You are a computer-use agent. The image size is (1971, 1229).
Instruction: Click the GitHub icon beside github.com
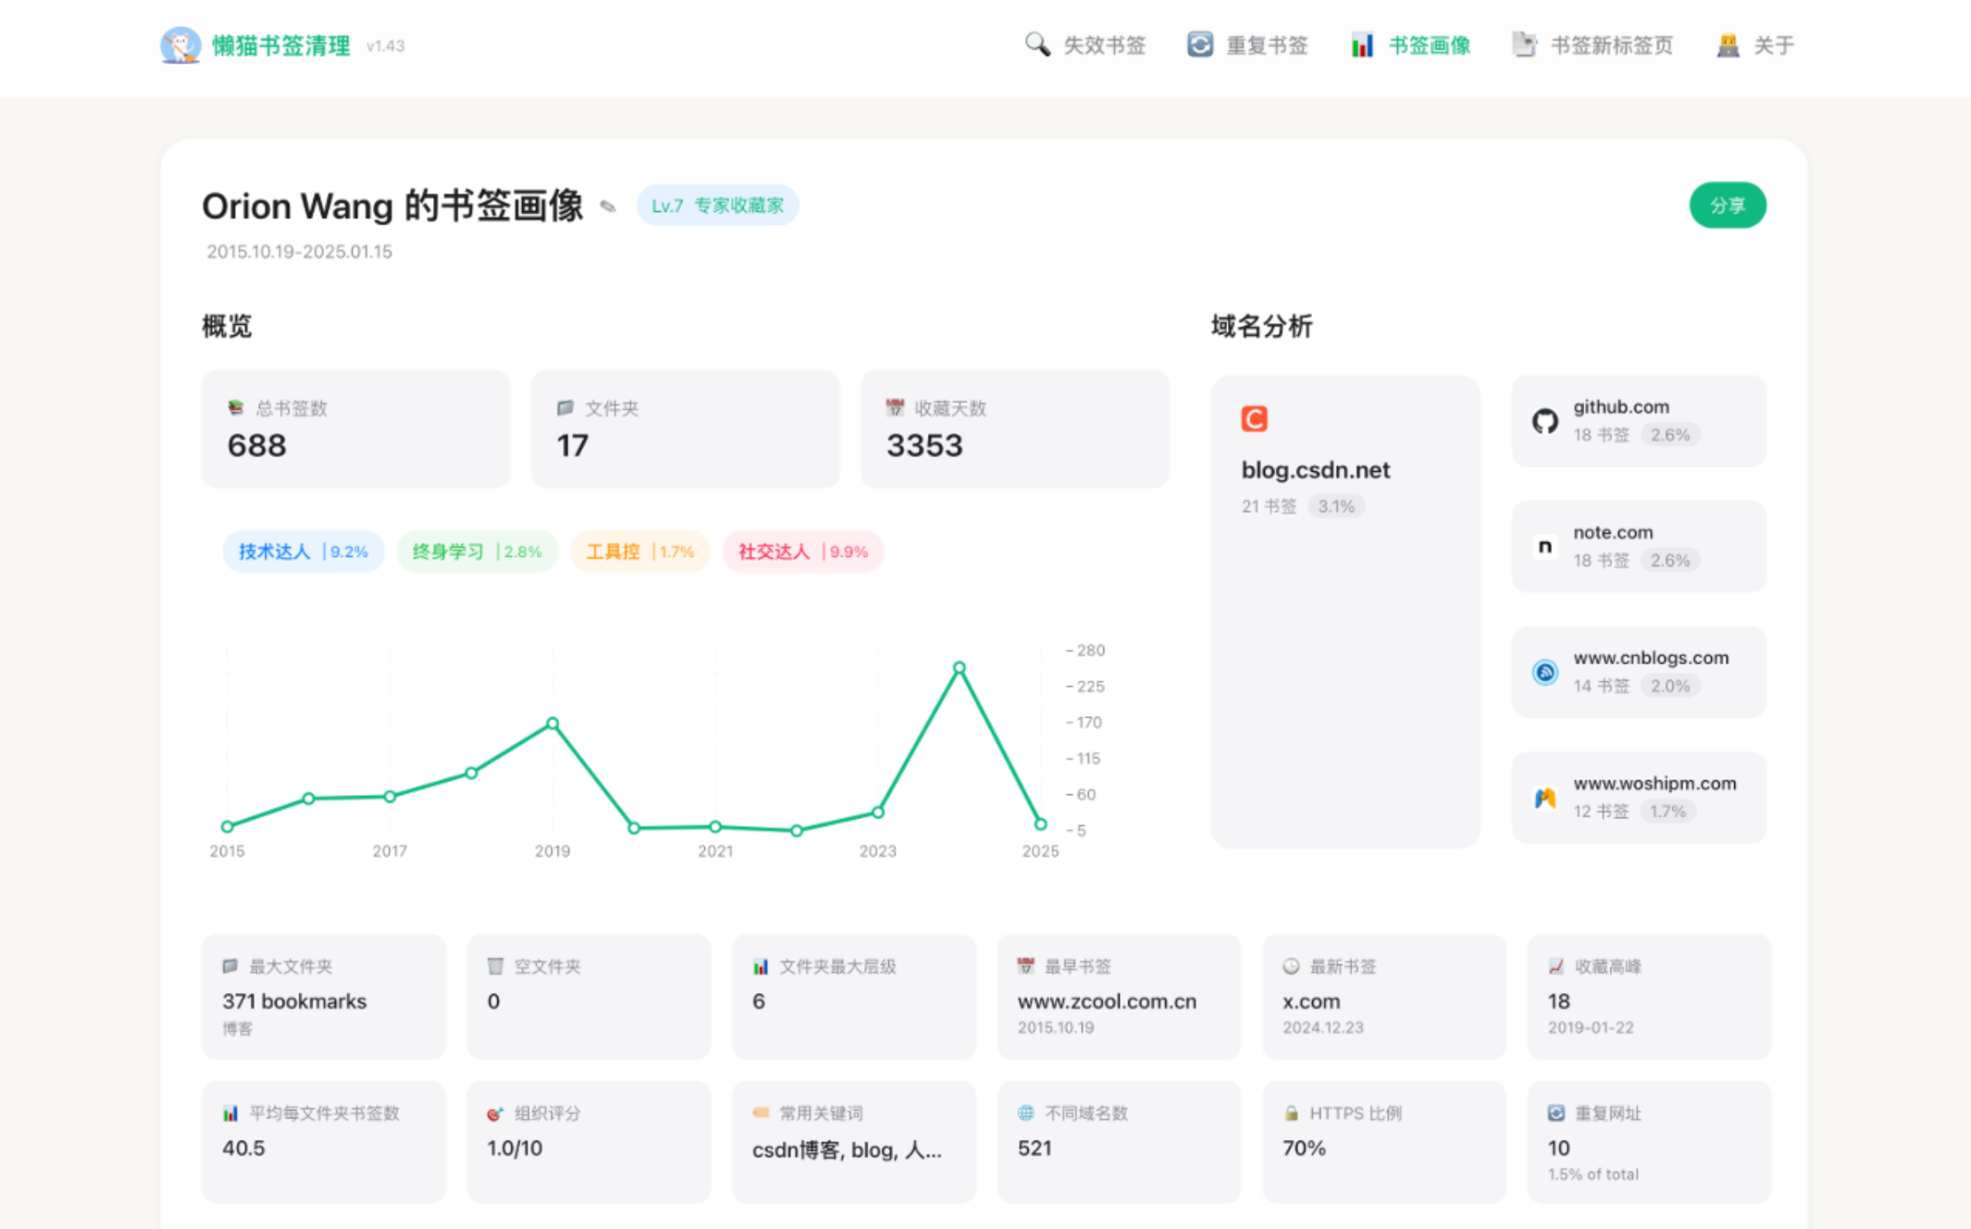(x=1545, y=421)
